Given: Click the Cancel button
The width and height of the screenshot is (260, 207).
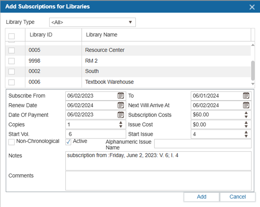Looking at the screenshot, I should [237, 197].
